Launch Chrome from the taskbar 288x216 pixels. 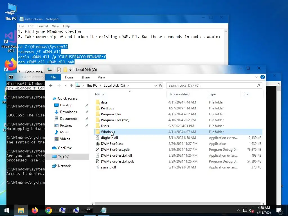pyautogui.click(x=48, y=210)
